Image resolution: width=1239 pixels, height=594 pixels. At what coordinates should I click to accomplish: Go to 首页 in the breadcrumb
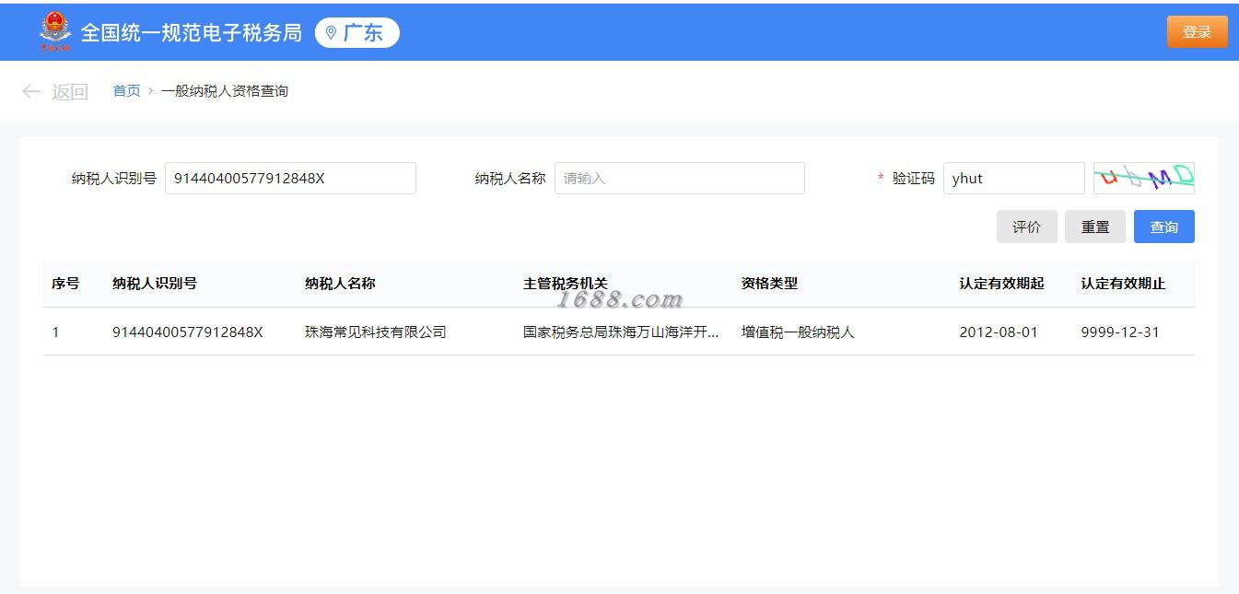tap(126, 90)
